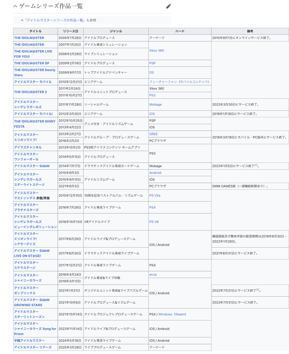
Task: Open the DS hardware link
Action: click(151, 72)
